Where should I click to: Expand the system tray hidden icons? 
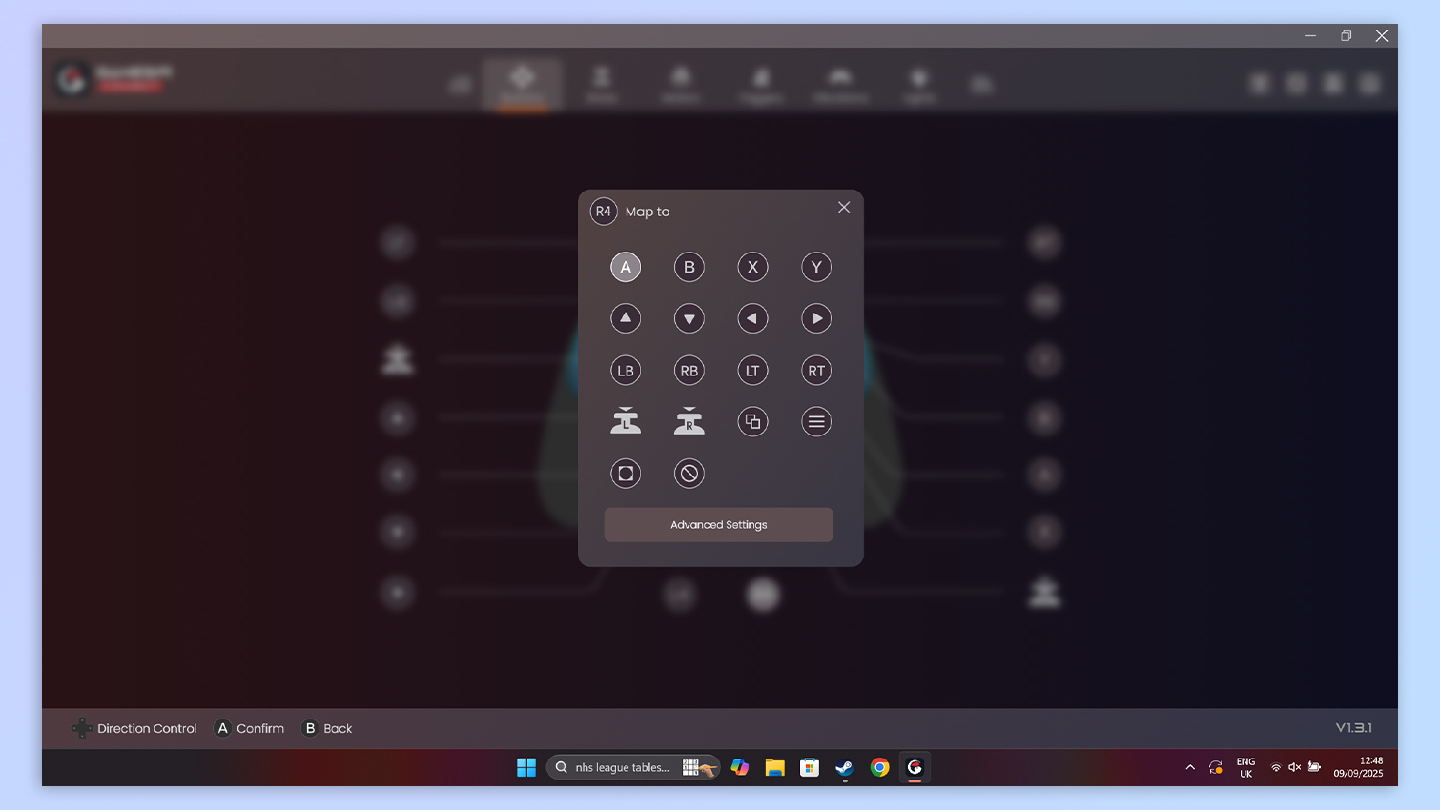pos(1190,768)
